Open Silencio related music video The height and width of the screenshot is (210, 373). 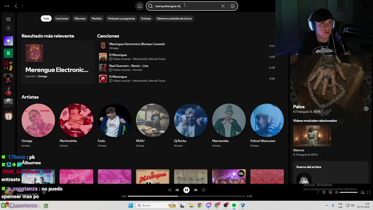tap(312, 136)
